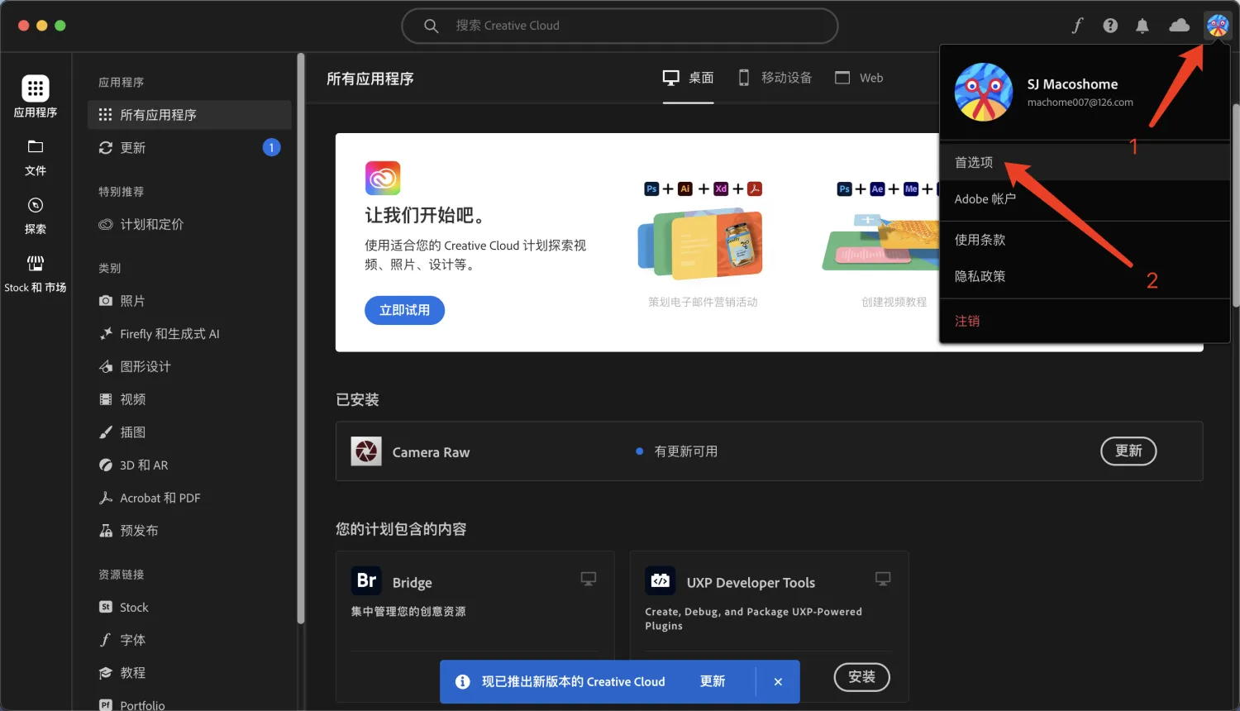Image resolution: width=1240 pixels, height=711 pixels.
Task: Choose Adobe 帐户 from account menu
Action: (x=1085, y=199)
